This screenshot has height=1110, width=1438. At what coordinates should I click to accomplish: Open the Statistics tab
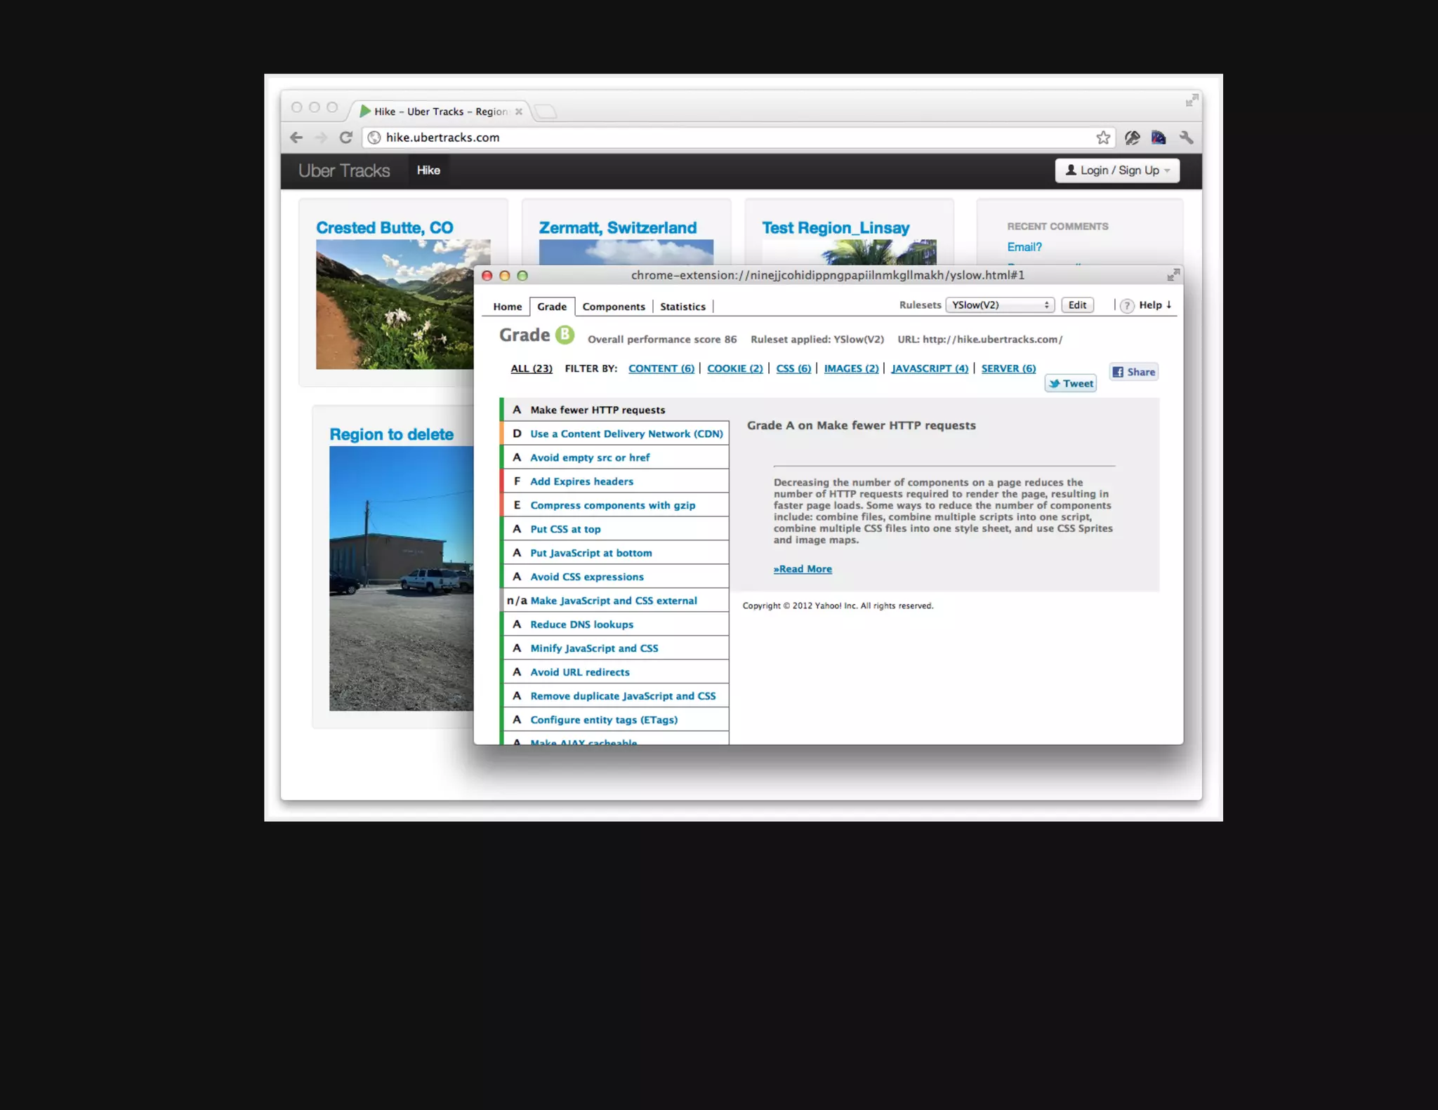pyautogui.click(x=682, y=307)
